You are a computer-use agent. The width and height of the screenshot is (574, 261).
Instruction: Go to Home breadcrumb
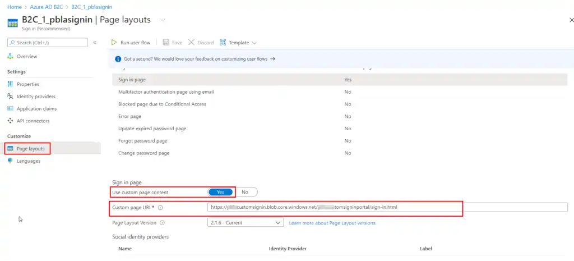[x=14, y=7]
